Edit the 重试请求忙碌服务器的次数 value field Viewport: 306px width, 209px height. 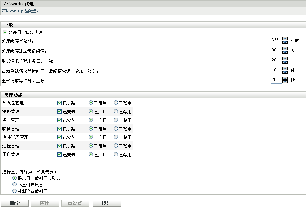click(277, 60)
